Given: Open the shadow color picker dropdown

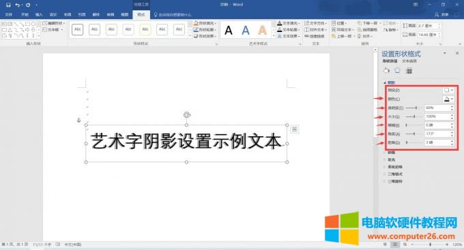Looking at the screenshot, I should click(x=448, y=99).
